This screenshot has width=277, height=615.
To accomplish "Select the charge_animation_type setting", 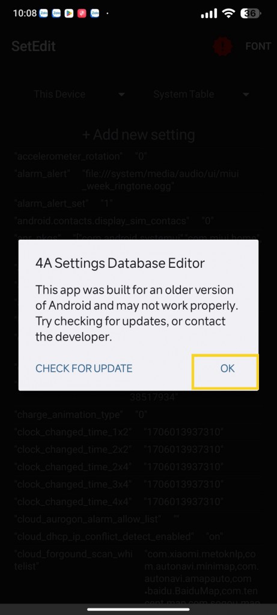I will tap(138, 414).
